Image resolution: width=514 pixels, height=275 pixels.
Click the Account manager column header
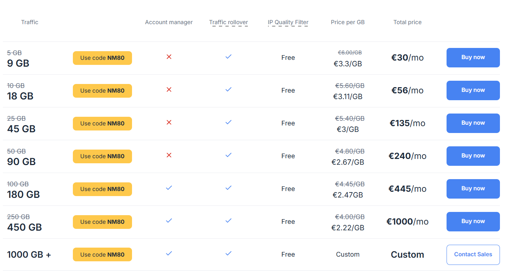click(x=169, y=22)
